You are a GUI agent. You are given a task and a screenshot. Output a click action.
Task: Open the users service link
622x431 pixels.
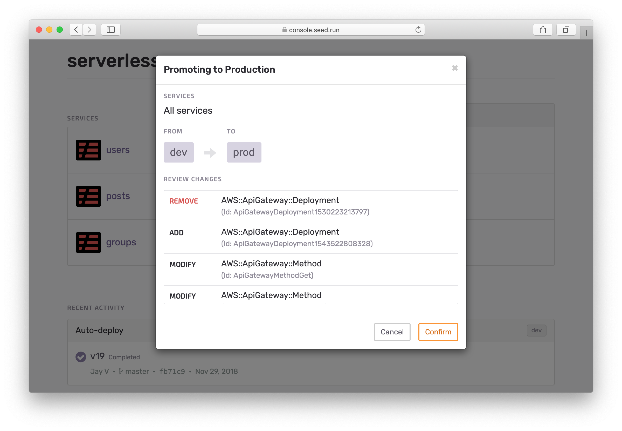click(118, 150)
